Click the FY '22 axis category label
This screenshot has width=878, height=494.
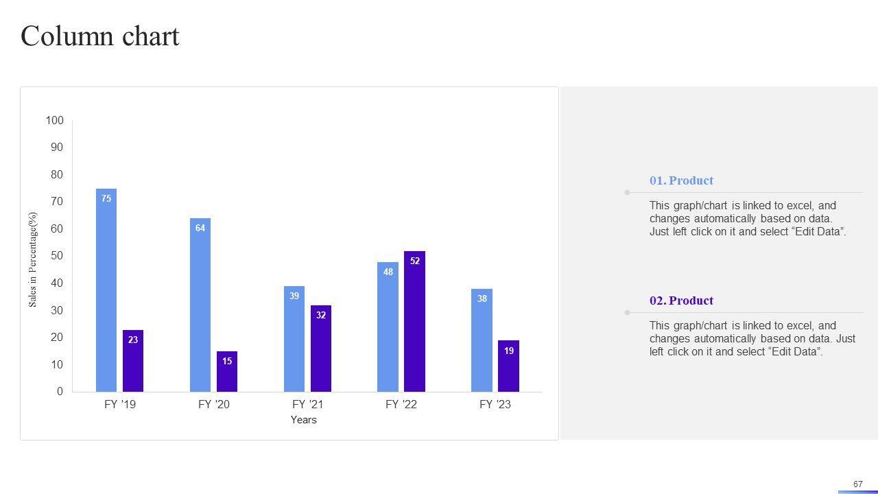401,404
